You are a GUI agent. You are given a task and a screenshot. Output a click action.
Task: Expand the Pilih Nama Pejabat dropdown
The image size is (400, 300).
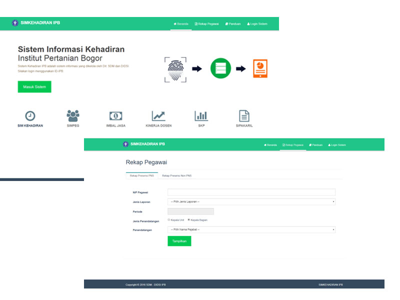coord(251,229)
